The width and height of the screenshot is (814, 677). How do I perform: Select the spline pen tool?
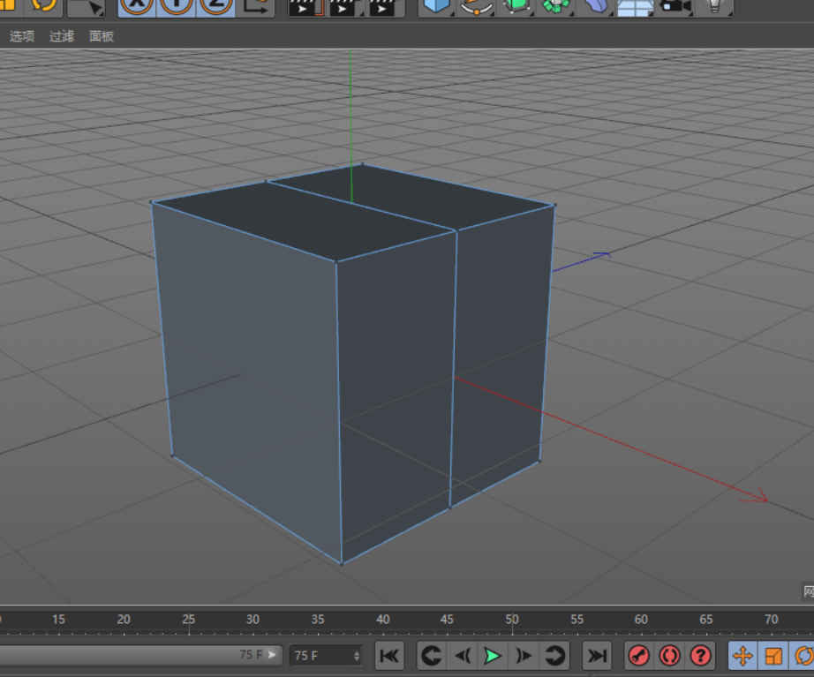[x=476, y=6]
